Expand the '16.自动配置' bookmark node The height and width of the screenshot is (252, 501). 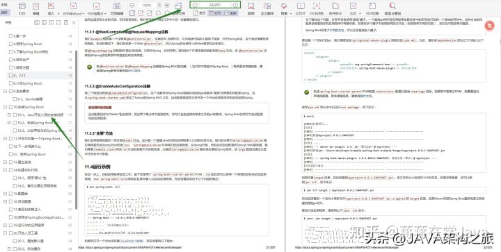tap(5, 201)
